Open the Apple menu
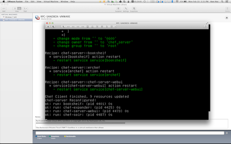 coord(4,1)
